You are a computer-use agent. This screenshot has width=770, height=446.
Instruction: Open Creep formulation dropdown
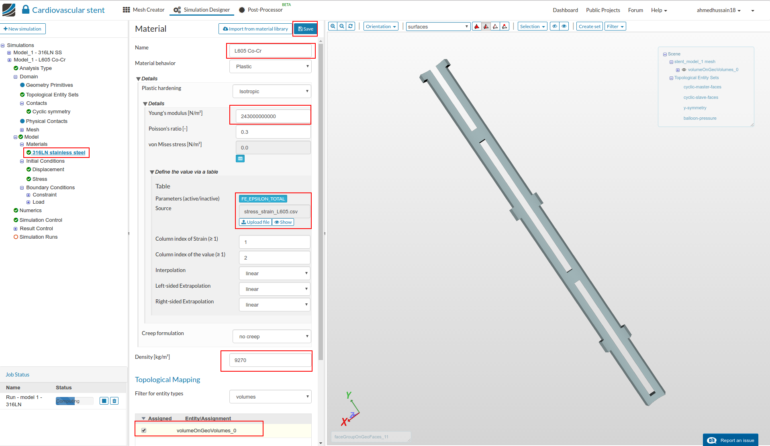(x=272, y=336)
